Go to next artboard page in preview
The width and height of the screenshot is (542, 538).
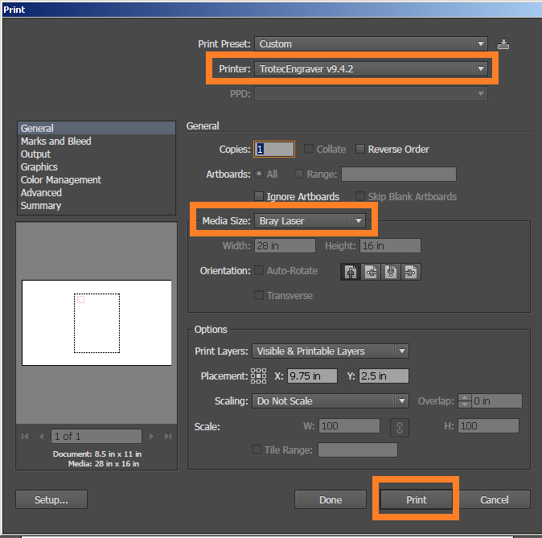coord(151,437)
